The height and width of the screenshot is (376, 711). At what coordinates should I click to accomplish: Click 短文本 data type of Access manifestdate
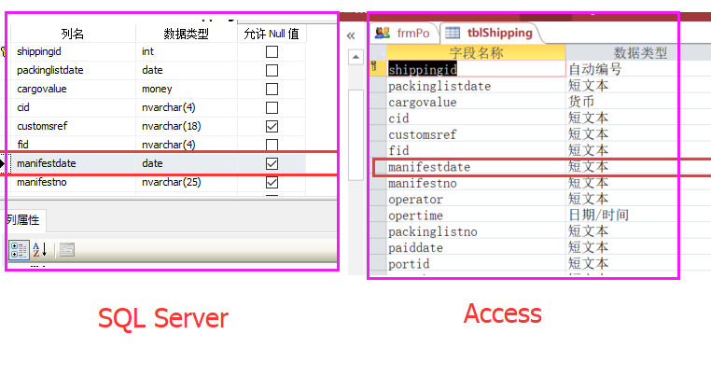(x=588, y=166)
